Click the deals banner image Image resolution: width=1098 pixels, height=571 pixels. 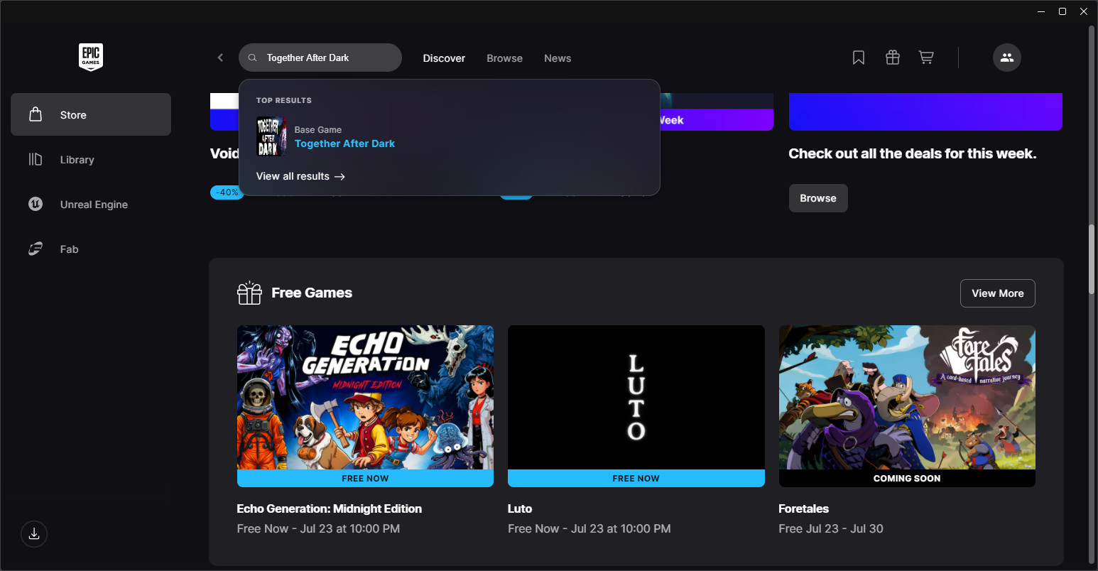click(925, 112)
